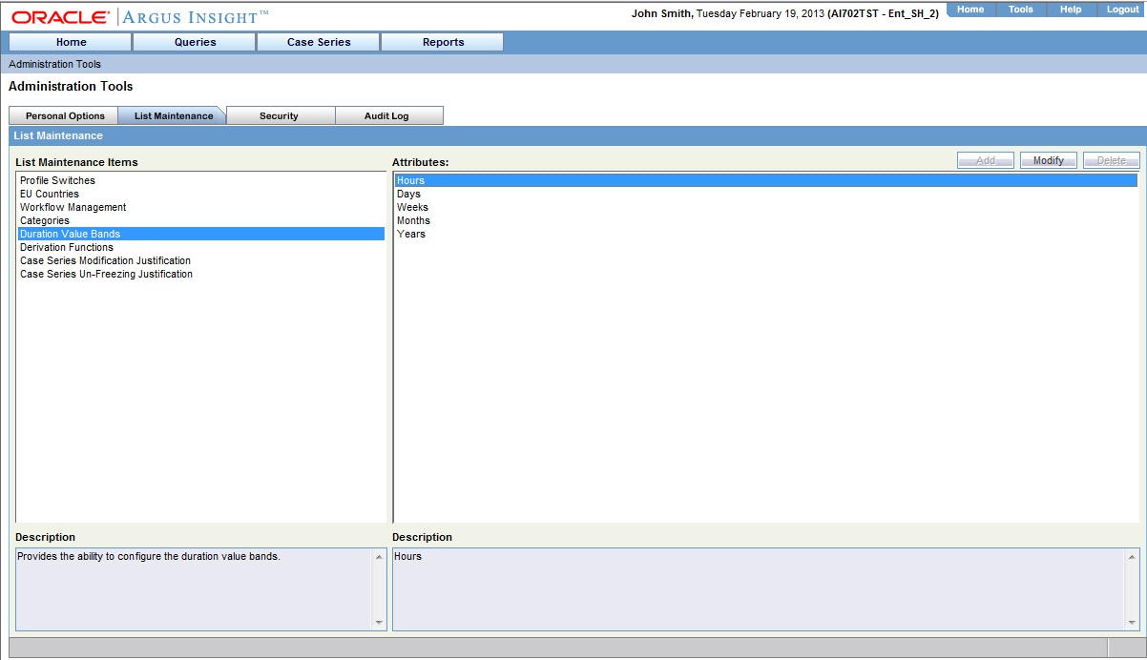Select Profile Switches in the list
This screenshot has width=1147, height=660.
[x=200, y=180]
